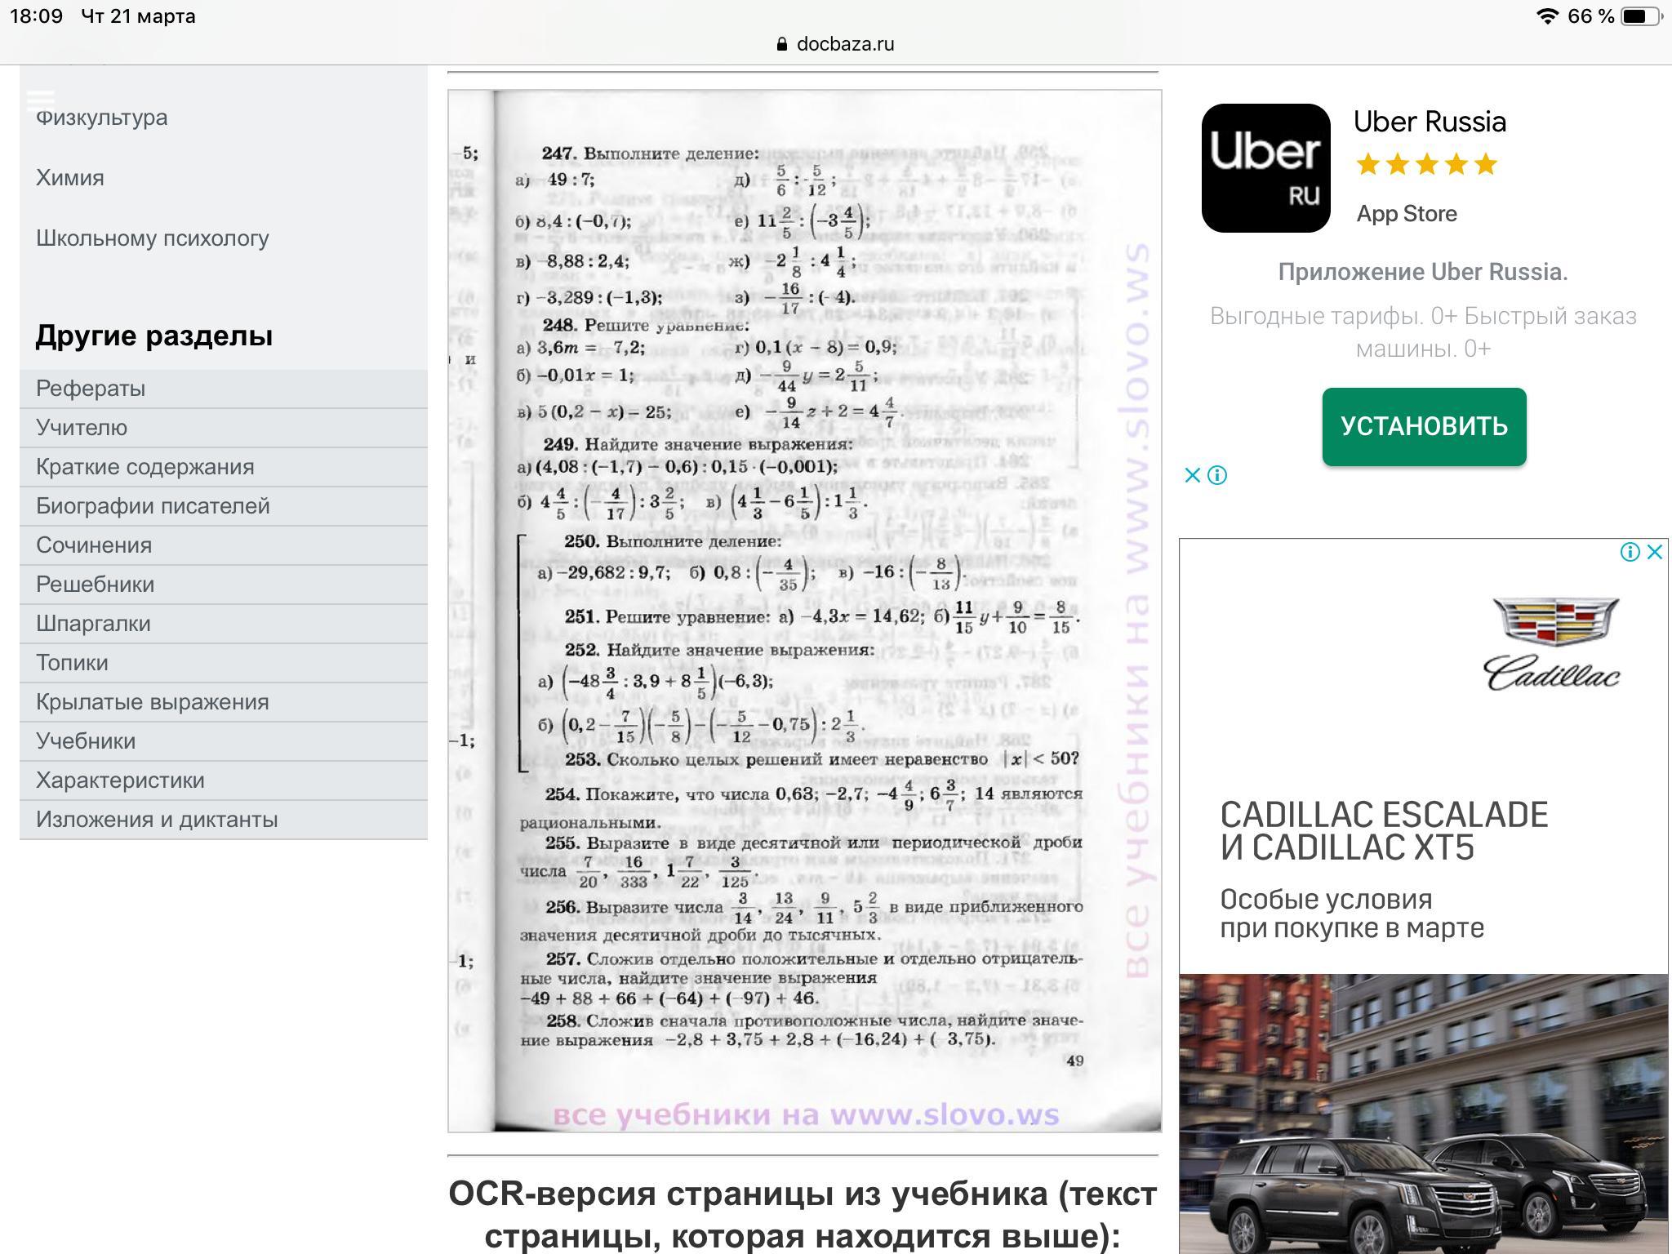This screenshot has height=1254, width=1672.
Task: Open the Решебники section
Action: point(95,585)
